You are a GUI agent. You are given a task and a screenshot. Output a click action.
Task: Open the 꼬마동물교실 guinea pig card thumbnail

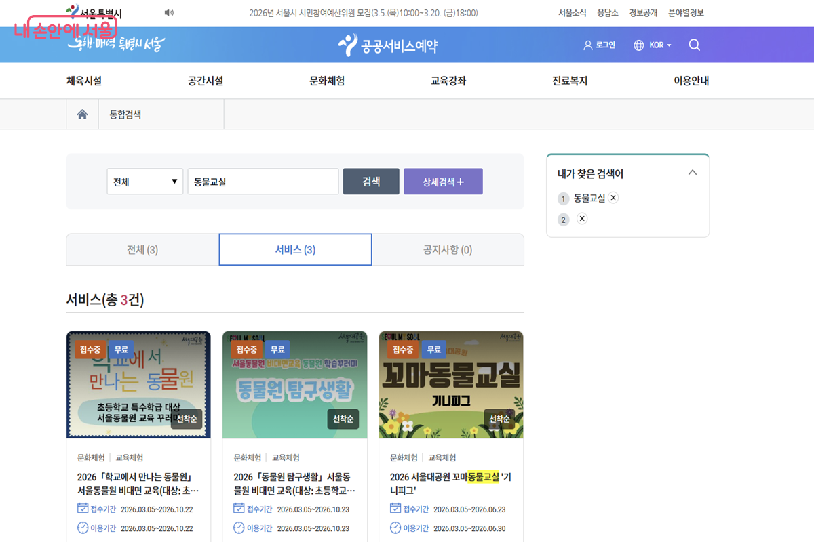tap(451, 385)
